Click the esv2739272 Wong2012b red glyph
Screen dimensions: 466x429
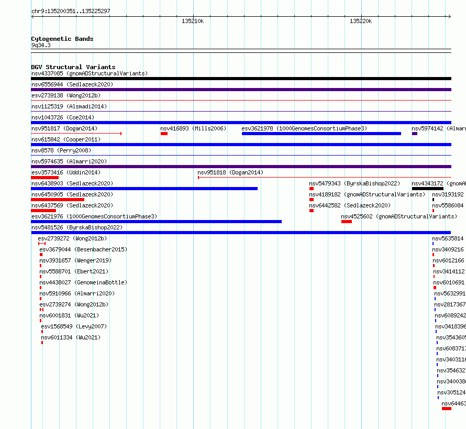click(x=42, y=244)
